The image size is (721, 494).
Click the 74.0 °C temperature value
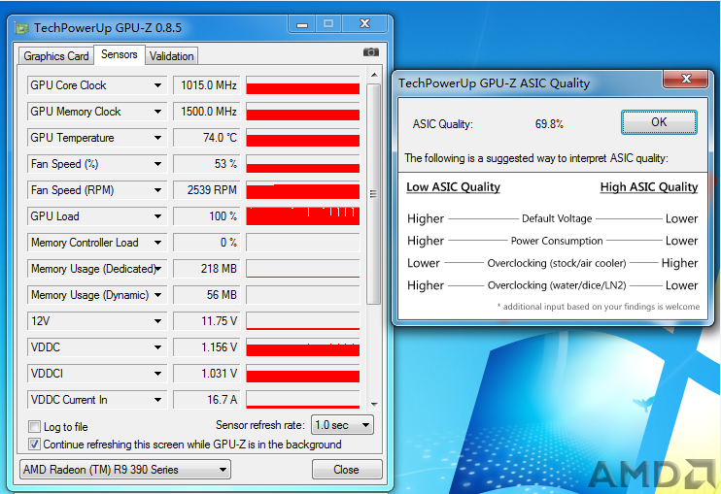click(206, 138)
